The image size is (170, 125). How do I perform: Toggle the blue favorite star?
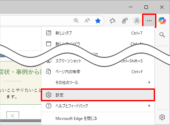tap(98, 21)
